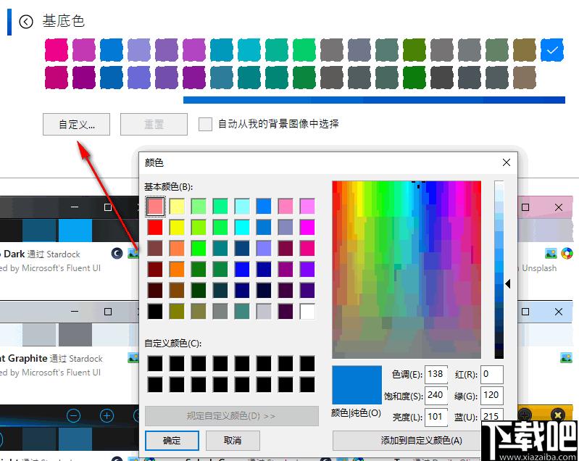This screenshot has width=579, height=461.
Task: Enable auto-select from my background image checkbox
Action: pos(205,124)
